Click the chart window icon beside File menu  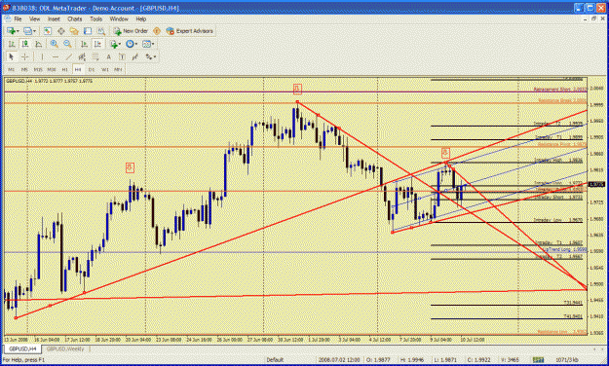click(x=8, y=18)
